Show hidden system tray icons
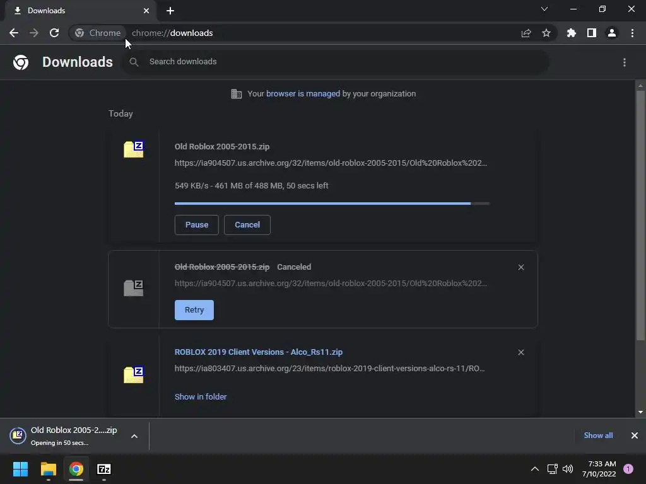Image resolution: width=646 pixels, height=484 pixels. (x=535, y=469)
